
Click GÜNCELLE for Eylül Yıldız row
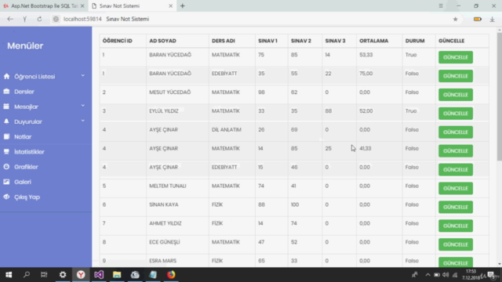tap(456, 114)
